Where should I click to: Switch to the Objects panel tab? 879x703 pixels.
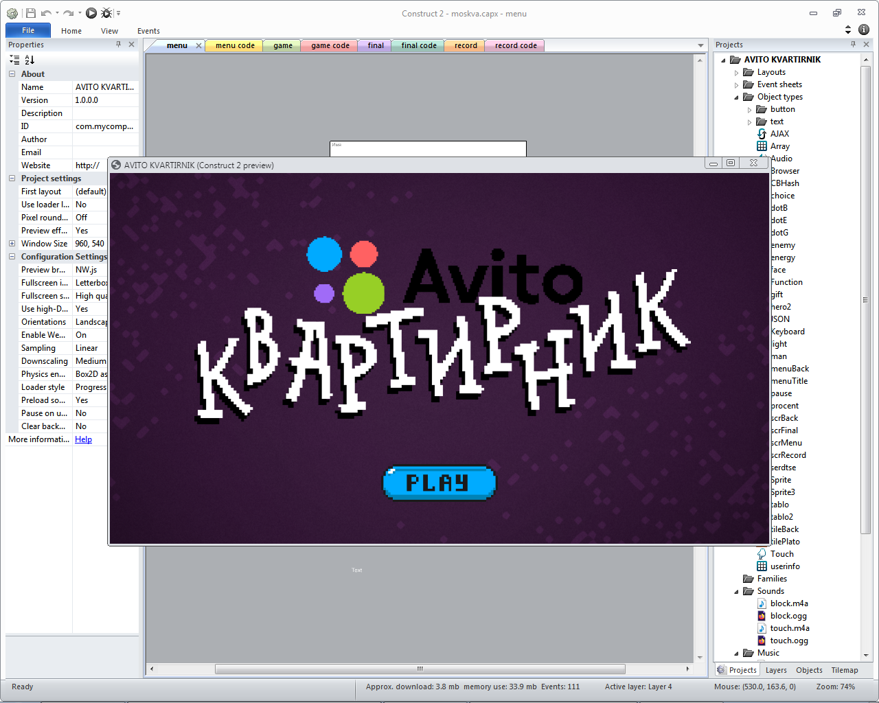[809, 670]
